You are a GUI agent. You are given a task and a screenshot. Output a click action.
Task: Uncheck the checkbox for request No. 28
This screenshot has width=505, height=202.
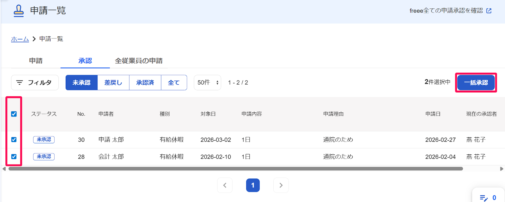pos(14,157)
